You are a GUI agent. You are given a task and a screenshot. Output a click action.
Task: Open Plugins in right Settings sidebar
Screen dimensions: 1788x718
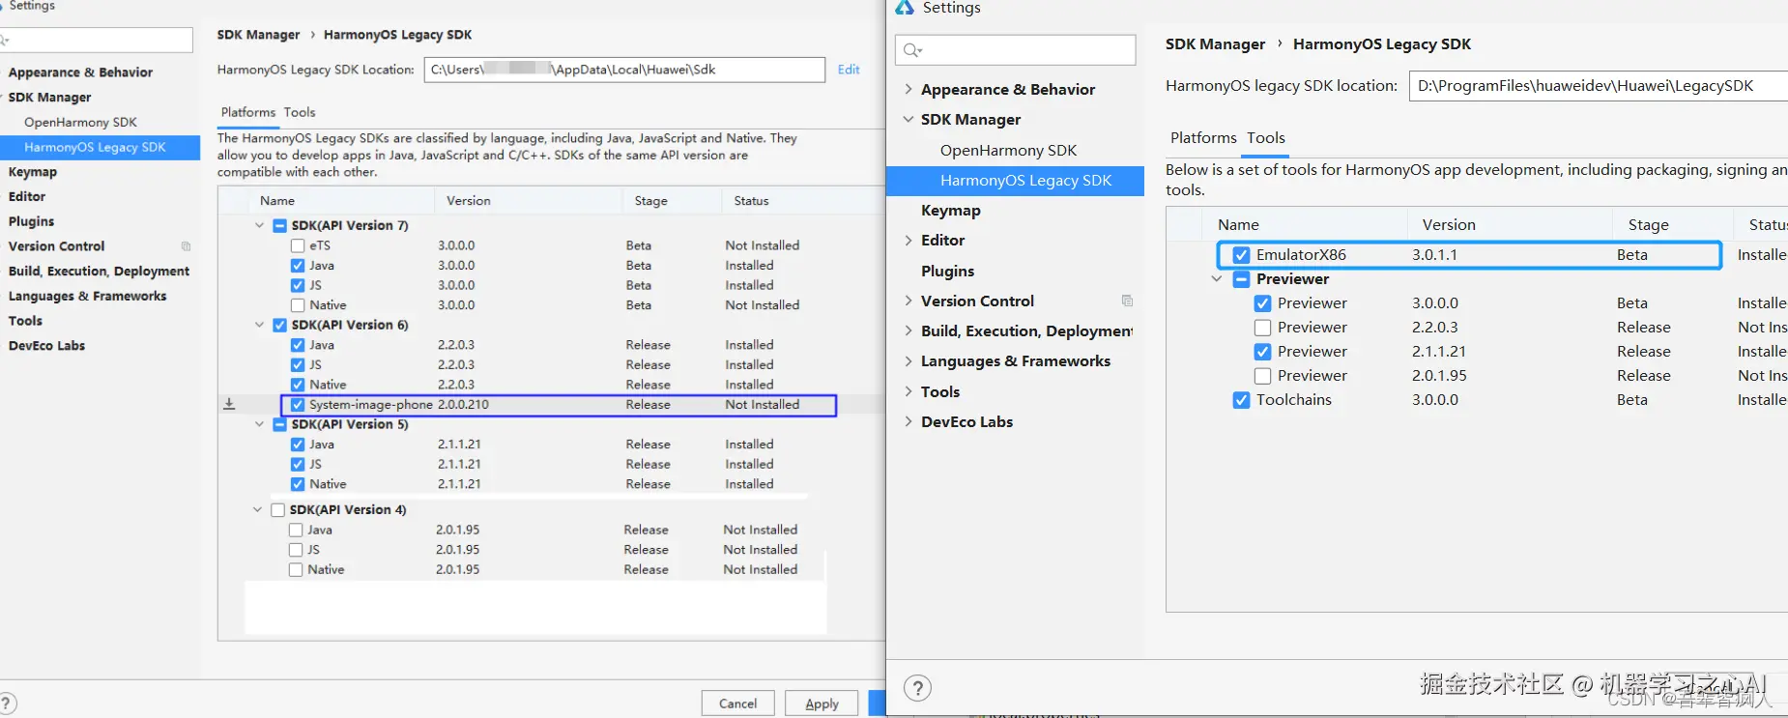click(x=947, y=271)
